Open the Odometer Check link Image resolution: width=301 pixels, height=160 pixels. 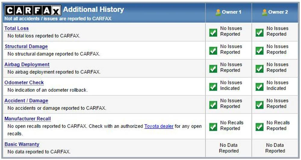point(24,83)
